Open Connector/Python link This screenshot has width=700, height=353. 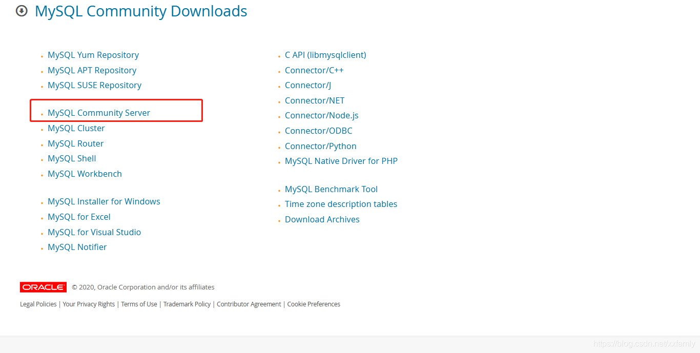321,146
